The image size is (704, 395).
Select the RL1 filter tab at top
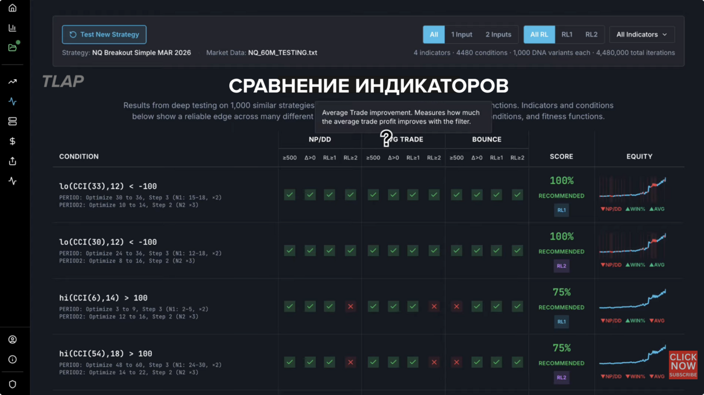(x=567, y=34)
